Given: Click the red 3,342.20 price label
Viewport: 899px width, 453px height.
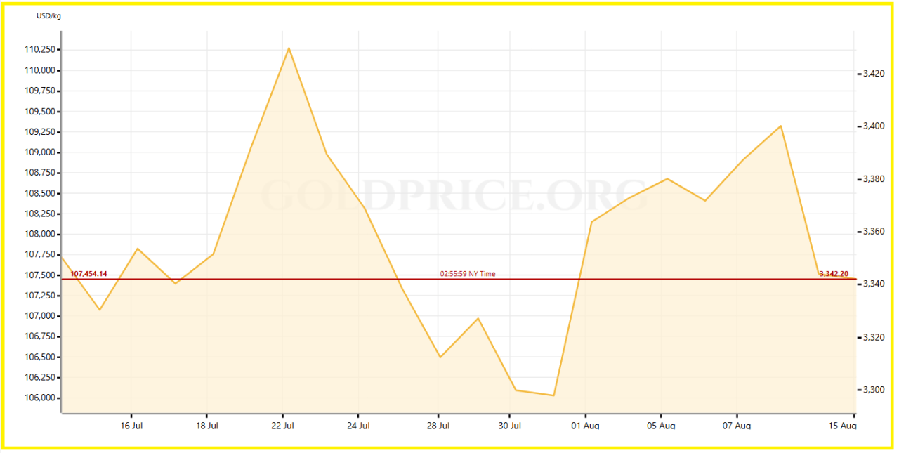Looking at the screenshot, I should point(834,274).
